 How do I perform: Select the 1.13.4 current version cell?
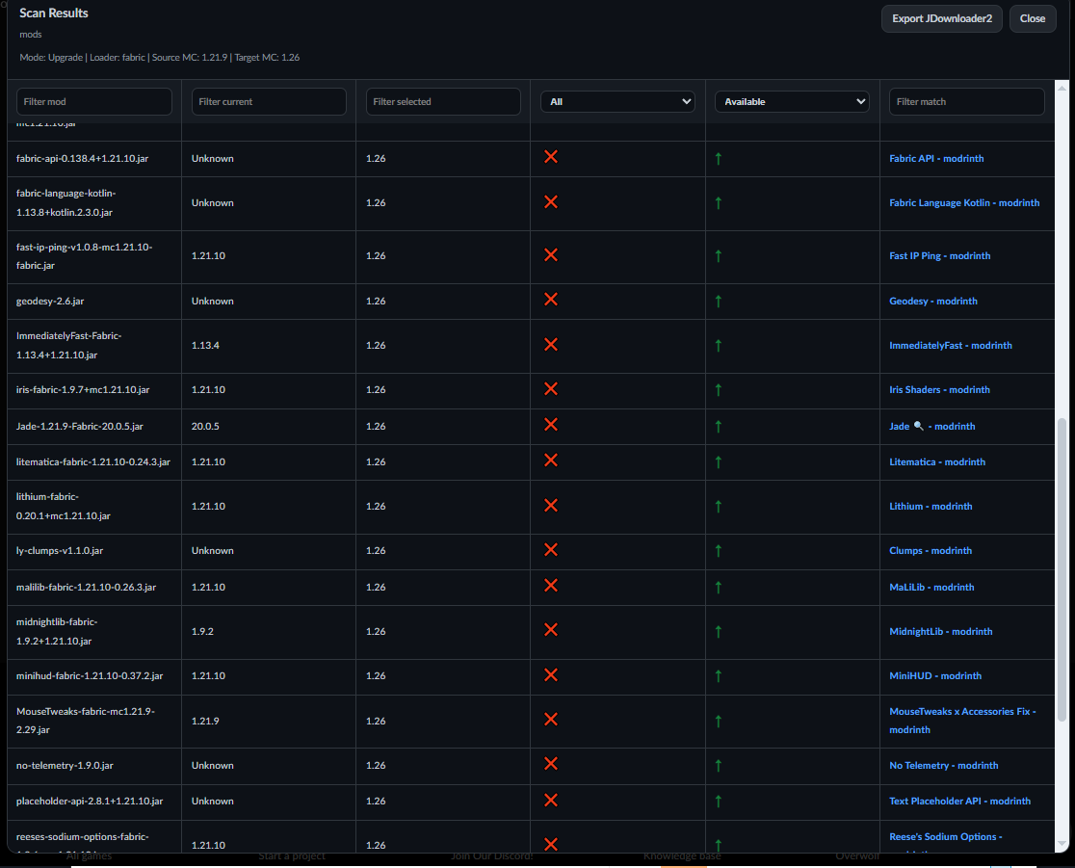(206, 346)
